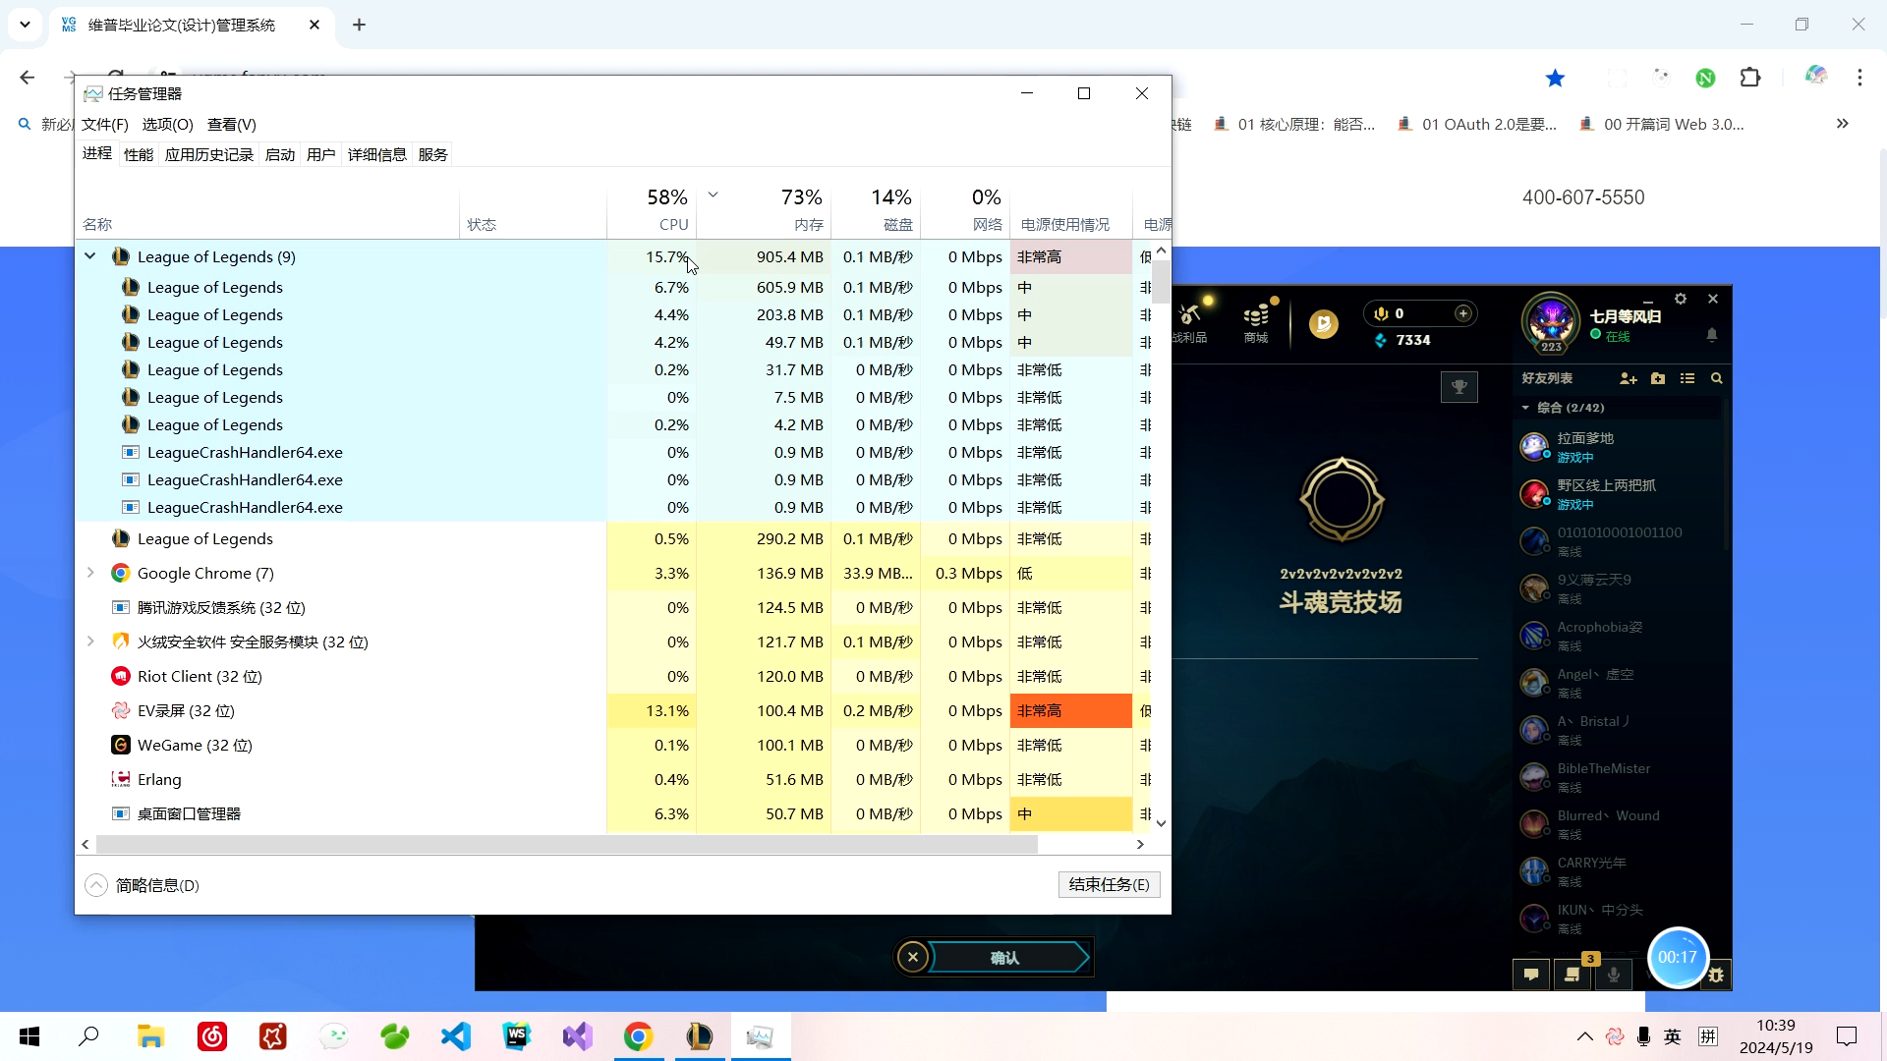Select the WeGame (32 位) process row
The width and height of the screenshot is (1887, 1061).
(613, 745)
